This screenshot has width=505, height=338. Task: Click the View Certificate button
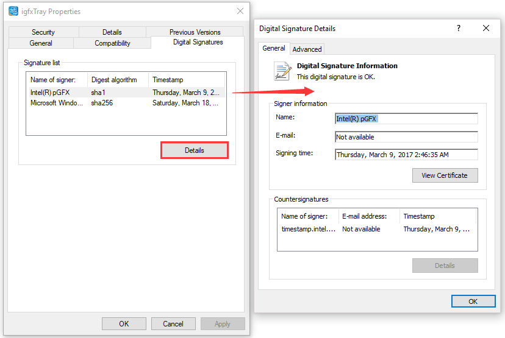coord(445,175)
